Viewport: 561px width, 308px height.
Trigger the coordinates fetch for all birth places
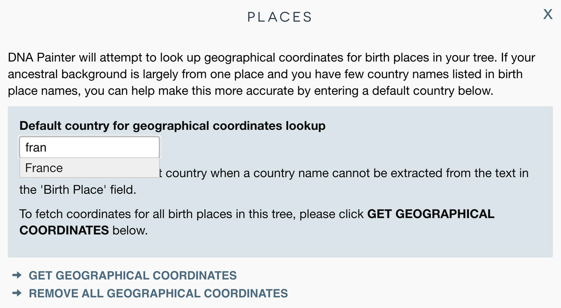[x=132, y=276]
